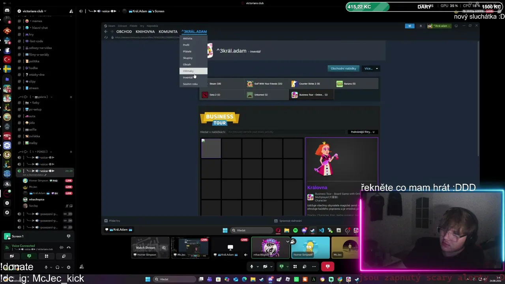Click the inventory item search field
The height and width of the screenshot is (284, 505).
[x=286, y=132]
